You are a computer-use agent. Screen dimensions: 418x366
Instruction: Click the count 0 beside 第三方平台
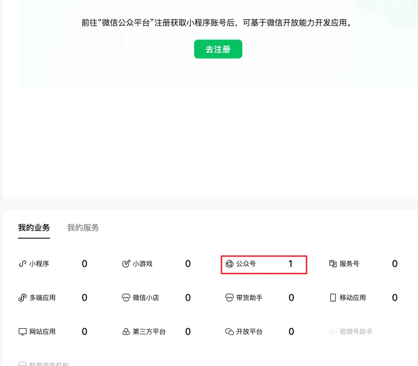pyautogui.click(x=188, y=332)
